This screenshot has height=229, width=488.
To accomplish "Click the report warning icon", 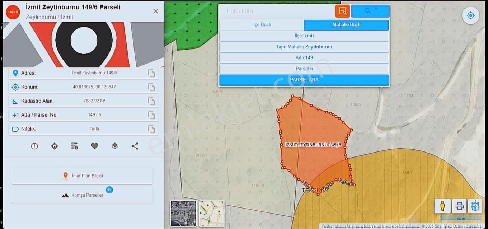I will [x=34, y=146].
